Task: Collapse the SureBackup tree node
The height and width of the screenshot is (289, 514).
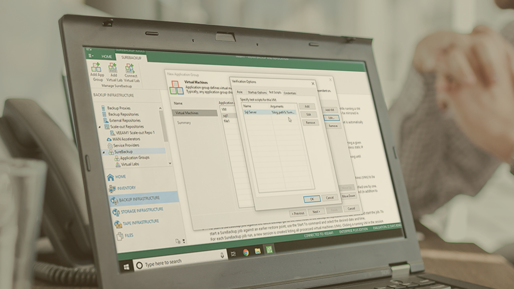Action: [x=103, y=152]
